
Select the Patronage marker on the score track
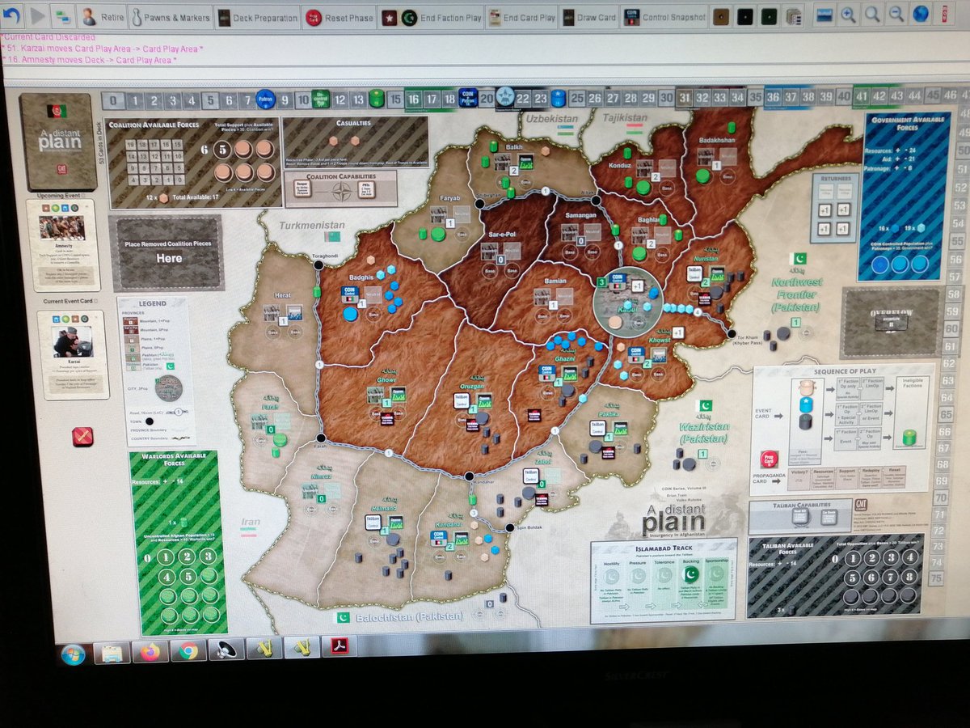(x=266, y=99)
